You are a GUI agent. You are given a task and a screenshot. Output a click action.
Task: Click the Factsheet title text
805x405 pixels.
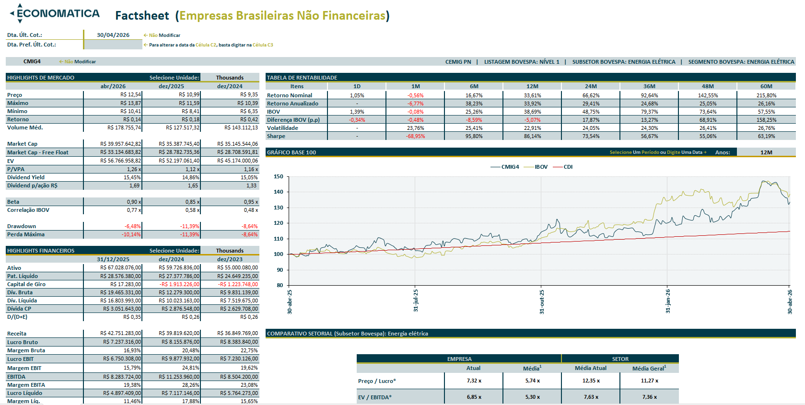(x=142, y=16)
